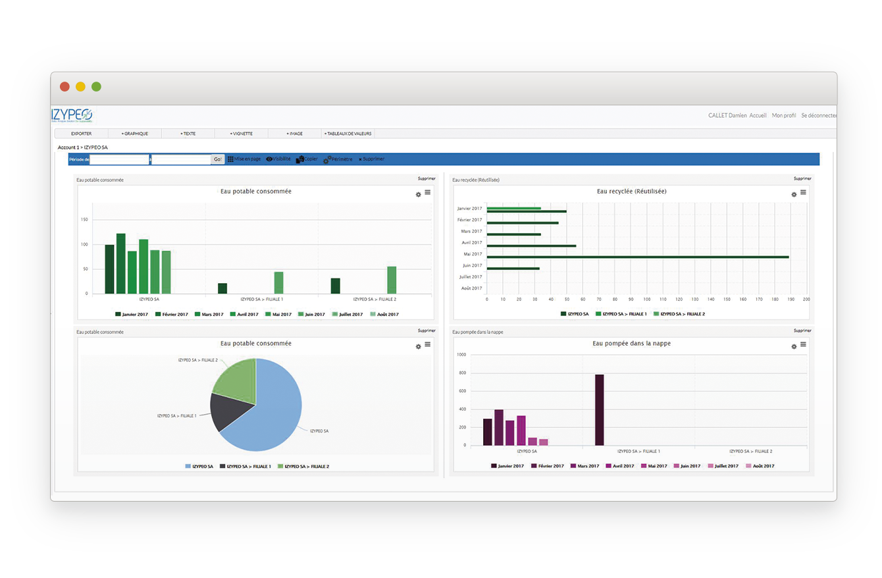Open the Mise en page layout grid
The height and width of the screenshot is (578, 882).
point(231,159)
